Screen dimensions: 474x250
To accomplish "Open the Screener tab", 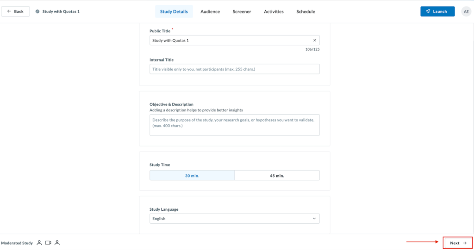I will tap(242, 12).
